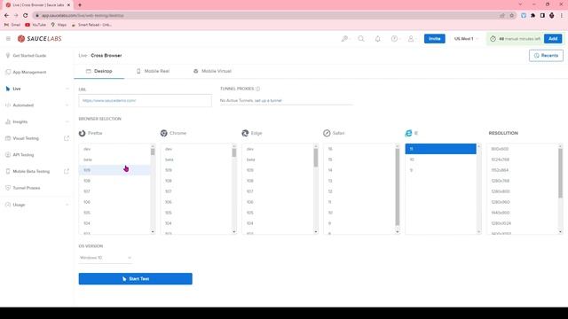Bookmark the page with the star icon
The width and height of the screenshot is (568, 319).
(512, 16)
